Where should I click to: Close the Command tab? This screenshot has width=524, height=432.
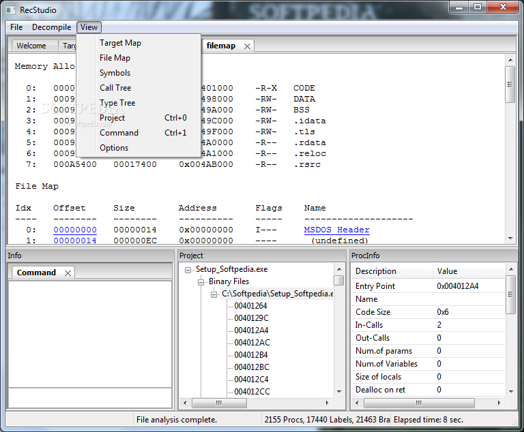68,273
